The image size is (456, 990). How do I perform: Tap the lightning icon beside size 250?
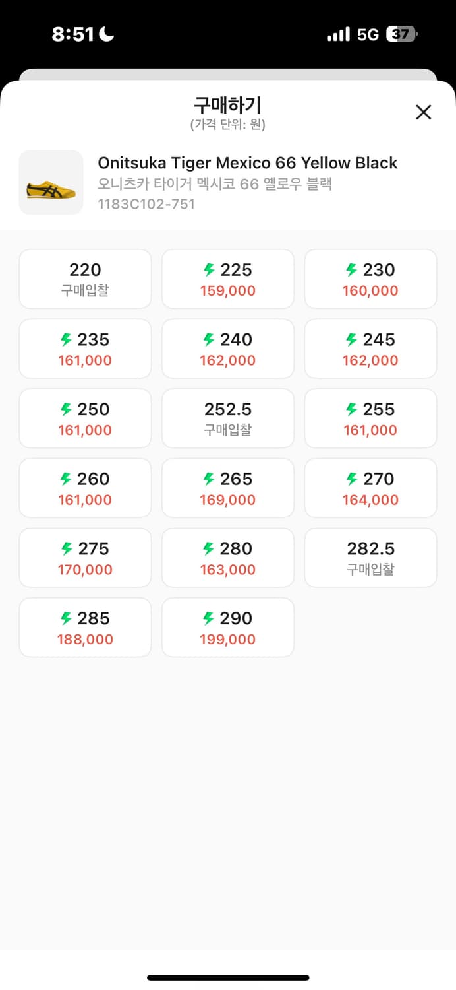pyautogui.click(x=66, y=409)
